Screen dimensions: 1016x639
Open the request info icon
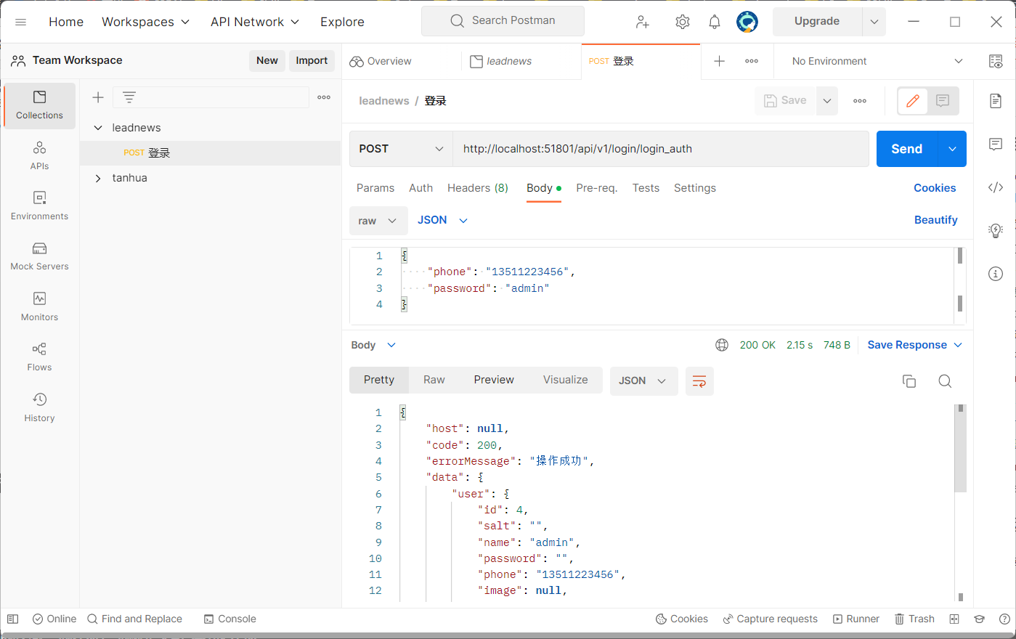pos(996,274)
